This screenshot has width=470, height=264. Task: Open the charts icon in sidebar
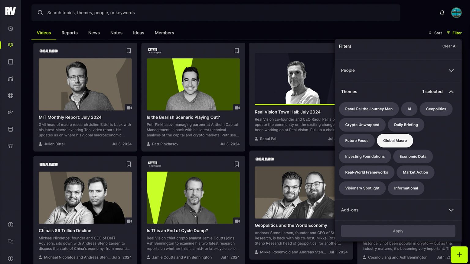pos(10,79)
